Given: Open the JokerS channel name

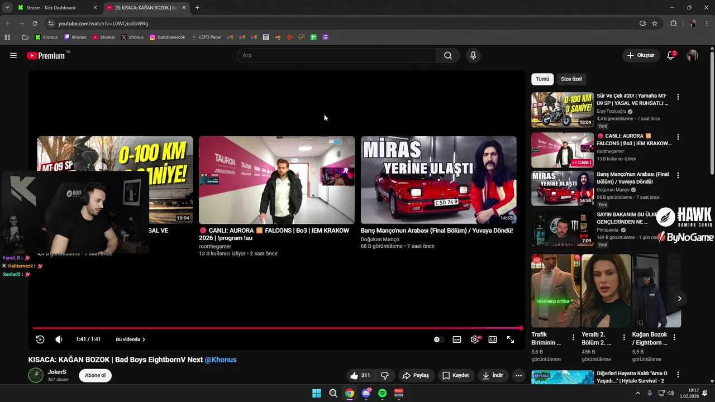Looking at the screenshot, I should (57, 372).
